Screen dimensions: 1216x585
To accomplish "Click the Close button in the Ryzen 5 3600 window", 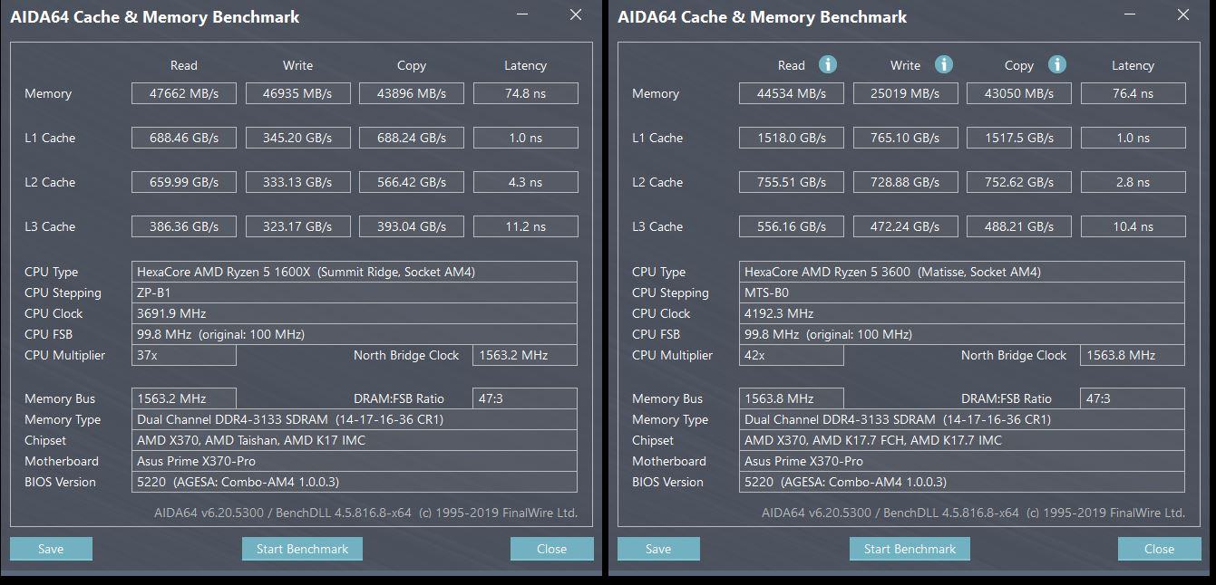I will click(x=1159, y=549).
